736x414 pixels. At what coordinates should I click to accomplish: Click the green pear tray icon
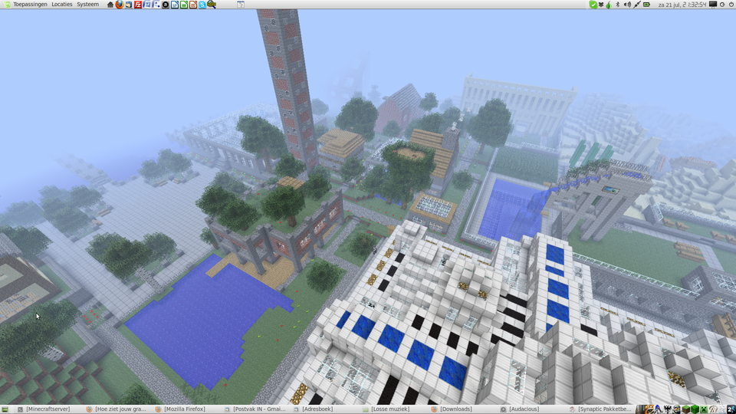609,5
